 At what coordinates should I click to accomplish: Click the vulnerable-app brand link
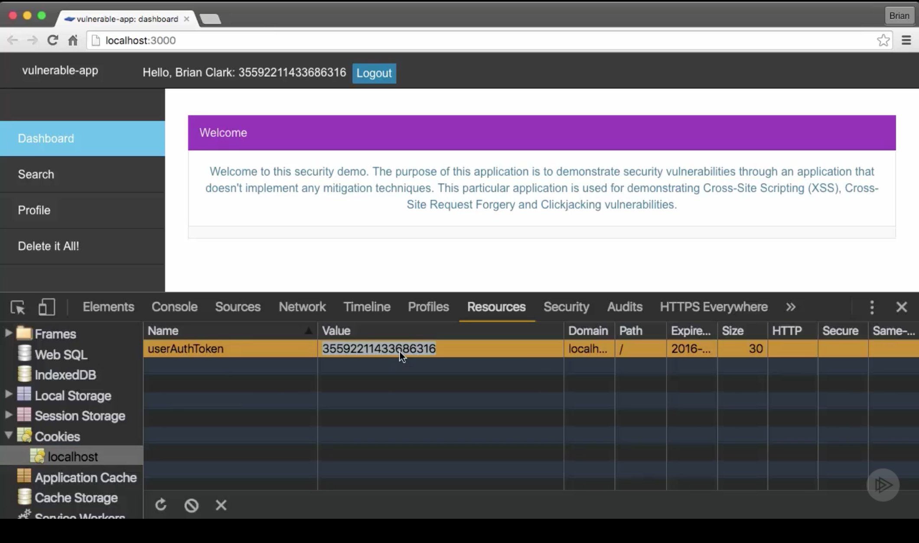pyautogui.click(x=60, y=71)
